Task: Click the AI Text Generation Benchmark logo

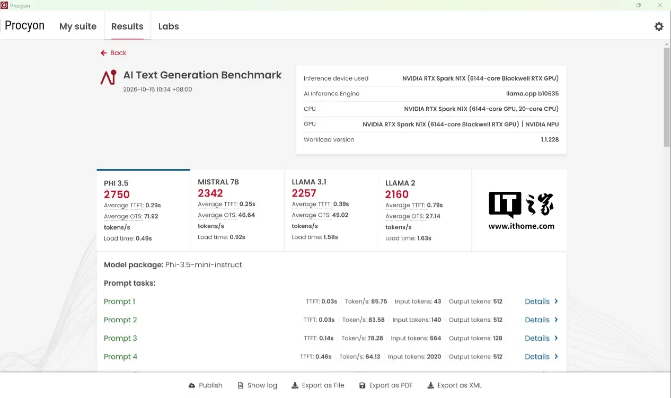Action: tap(108, 77)
